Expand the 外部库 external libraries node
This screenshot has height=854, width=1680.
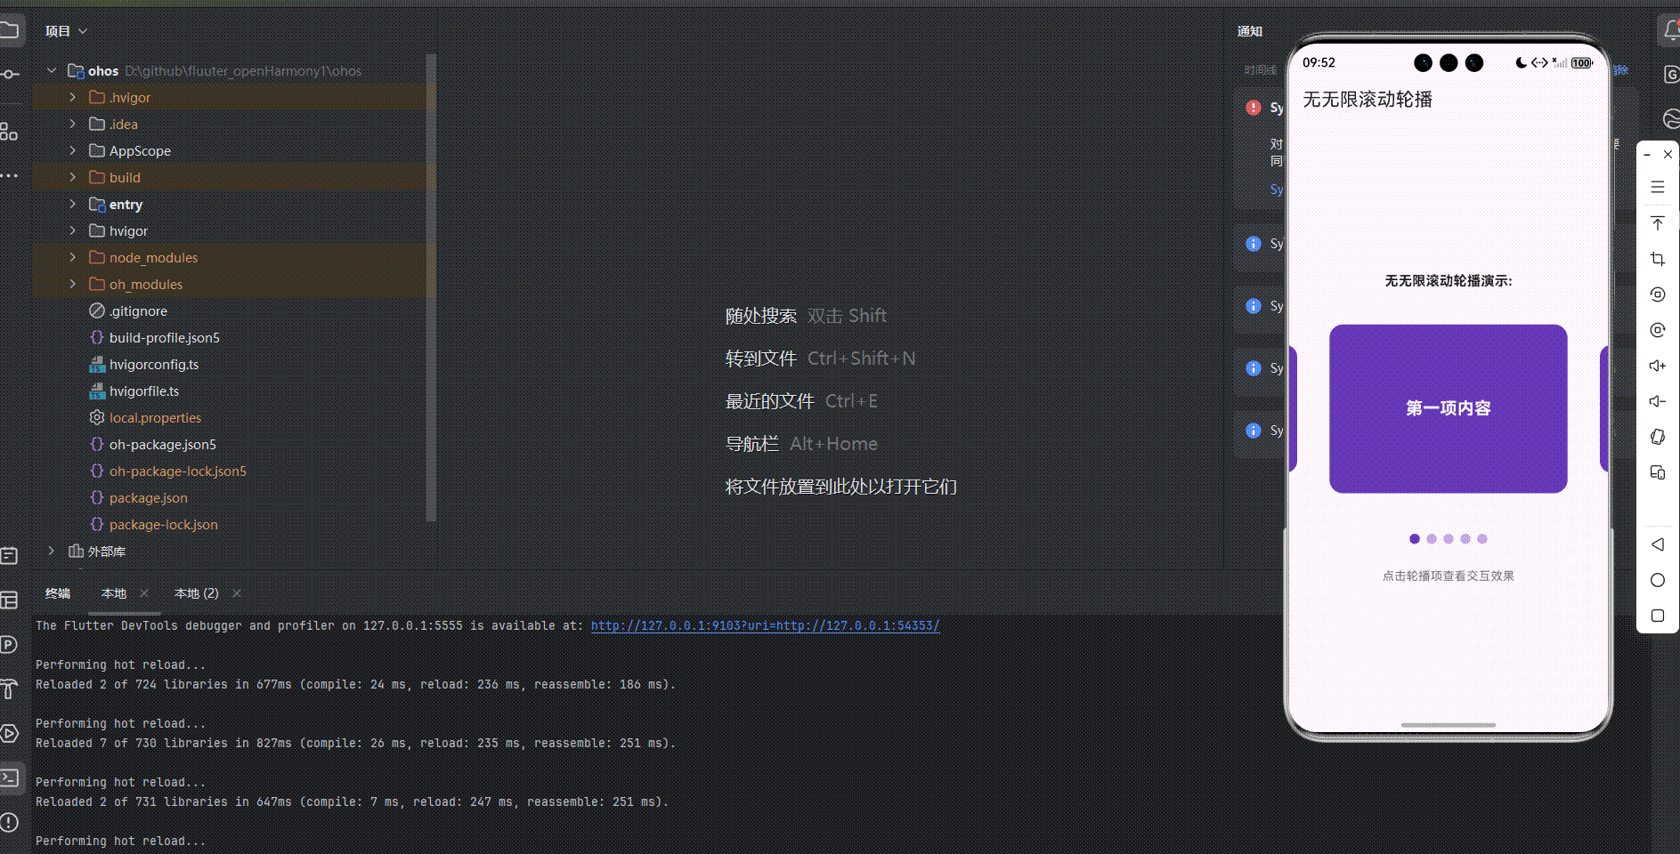tap(52, 551)
